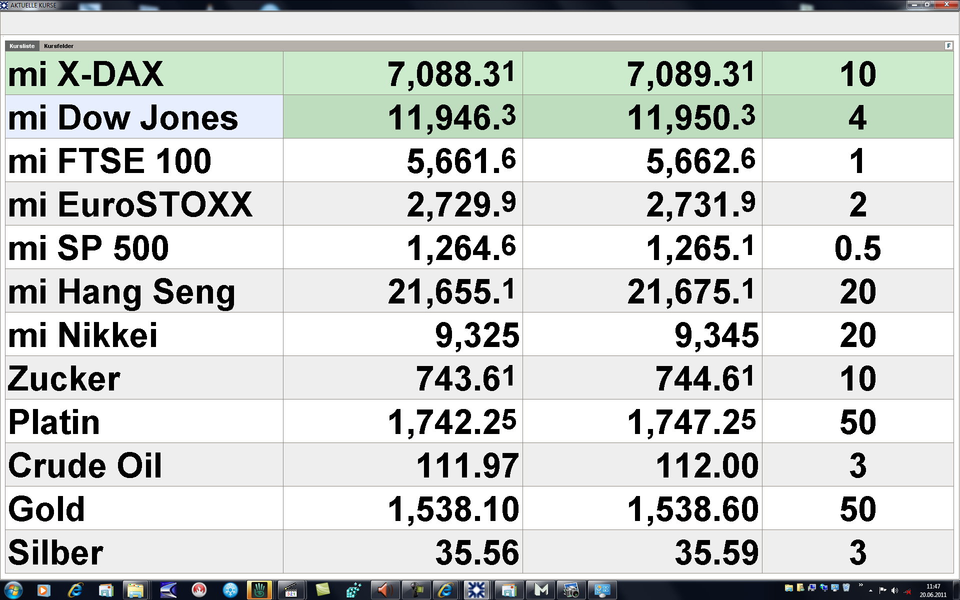Launch Windows Media Player from taskbar
This screenshot has width=960, height=600.
43,590
